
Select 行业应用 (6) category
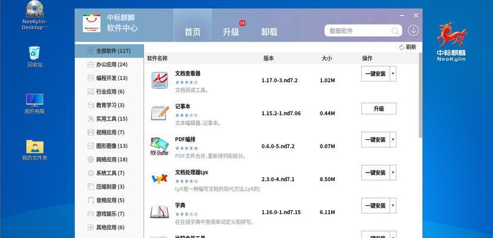tap(109, 92)
